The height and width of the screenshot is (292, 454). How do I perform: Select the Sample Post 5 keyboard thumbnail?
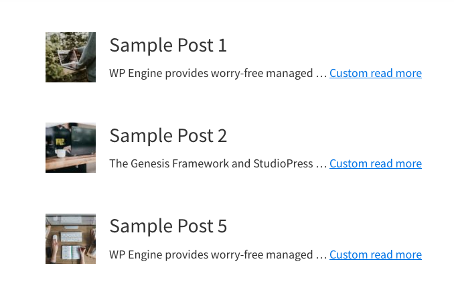click(x=70, y=238)
